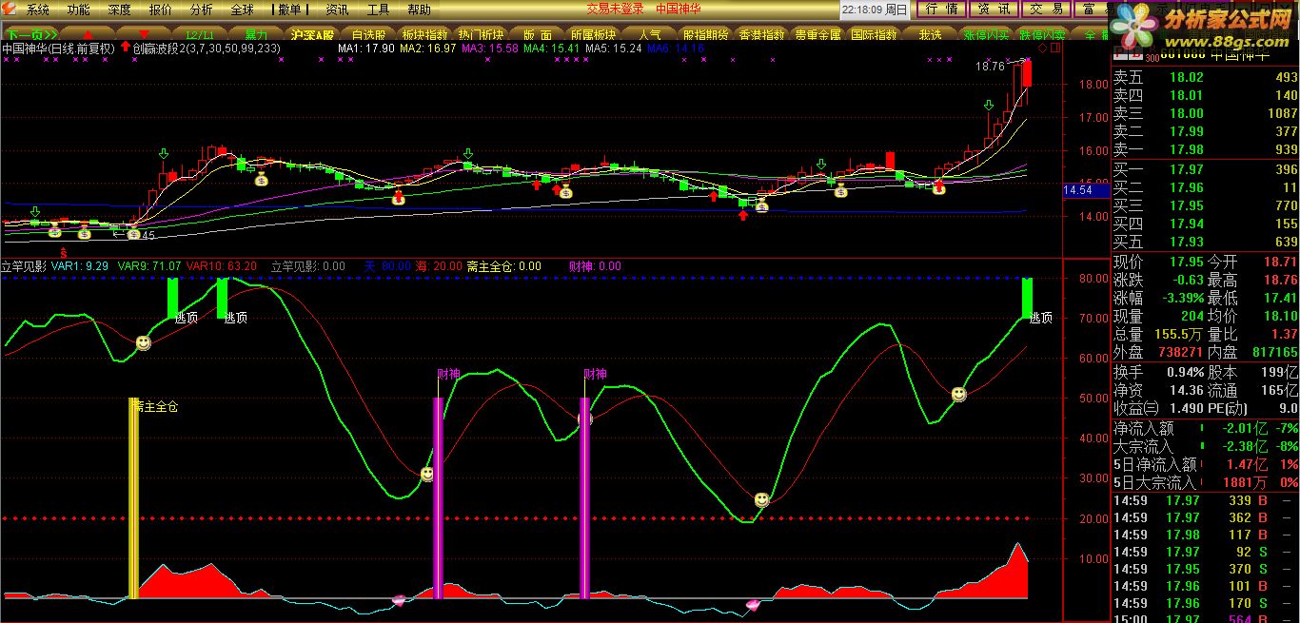The width and height of the screenshot is (1300, 623).
Task: Click the leftmost money bag marker under candles
Action: (x=54, y=231)
